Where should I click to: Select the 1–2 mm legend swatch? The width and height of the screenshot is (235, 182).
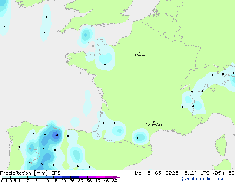(23, 177)
